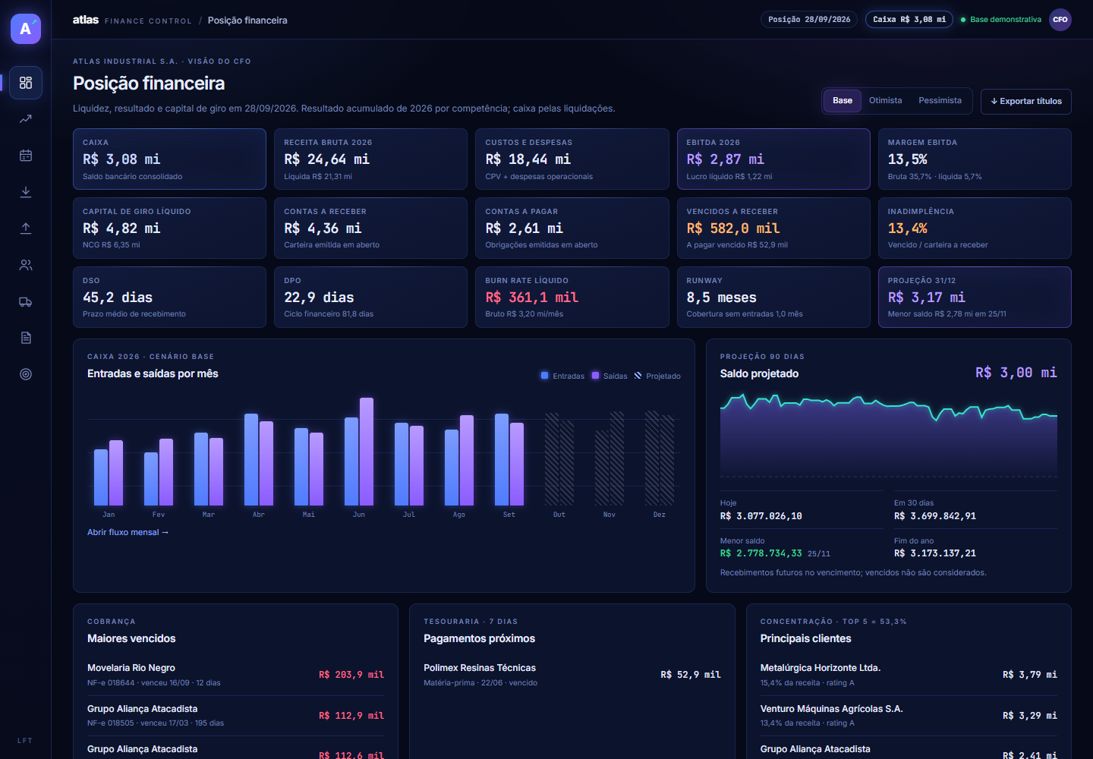Open the DPO card
This screenshot has width=1093, height=759.
coord(370,297)
